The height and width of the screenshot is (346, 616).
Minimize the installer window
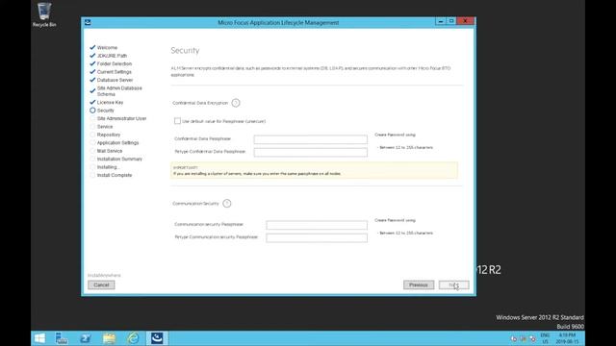tap(441, 21)
